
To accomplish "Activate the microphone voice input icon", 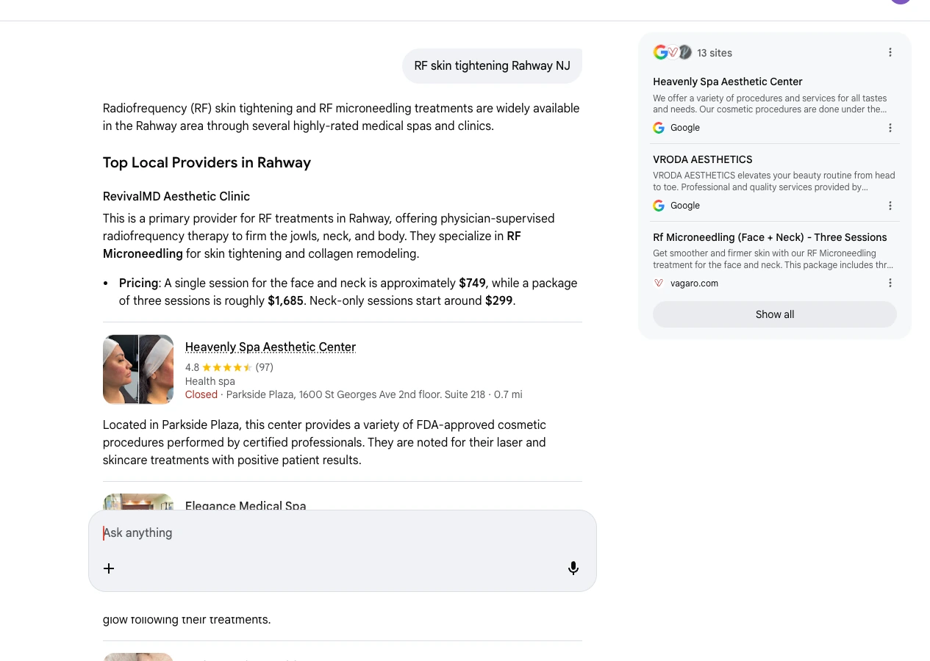I will [x=573, y=568].
